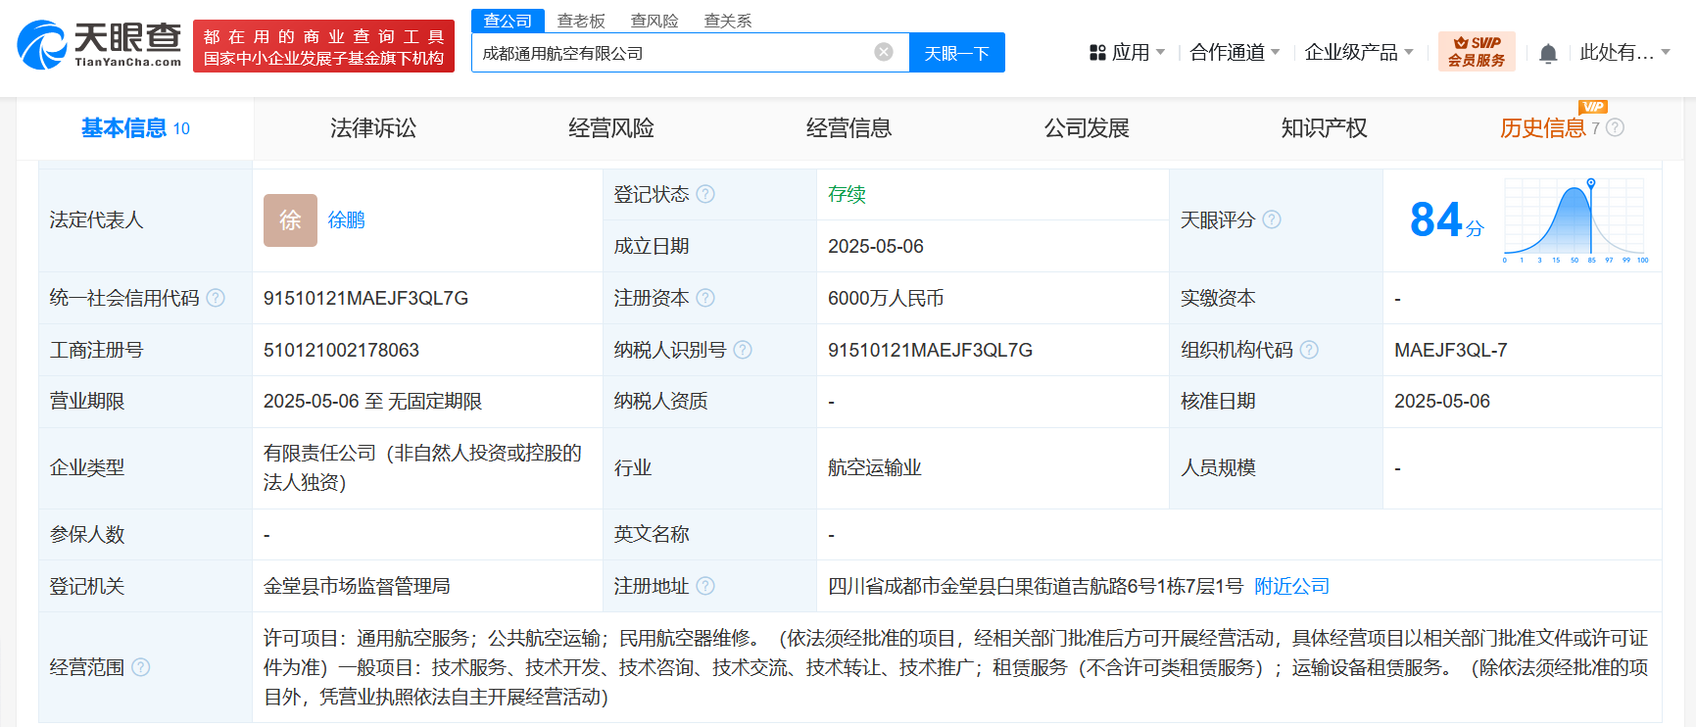1696x727 pixels.
Task: Open the 附近公司 link
Action: tap(1291, 586)
